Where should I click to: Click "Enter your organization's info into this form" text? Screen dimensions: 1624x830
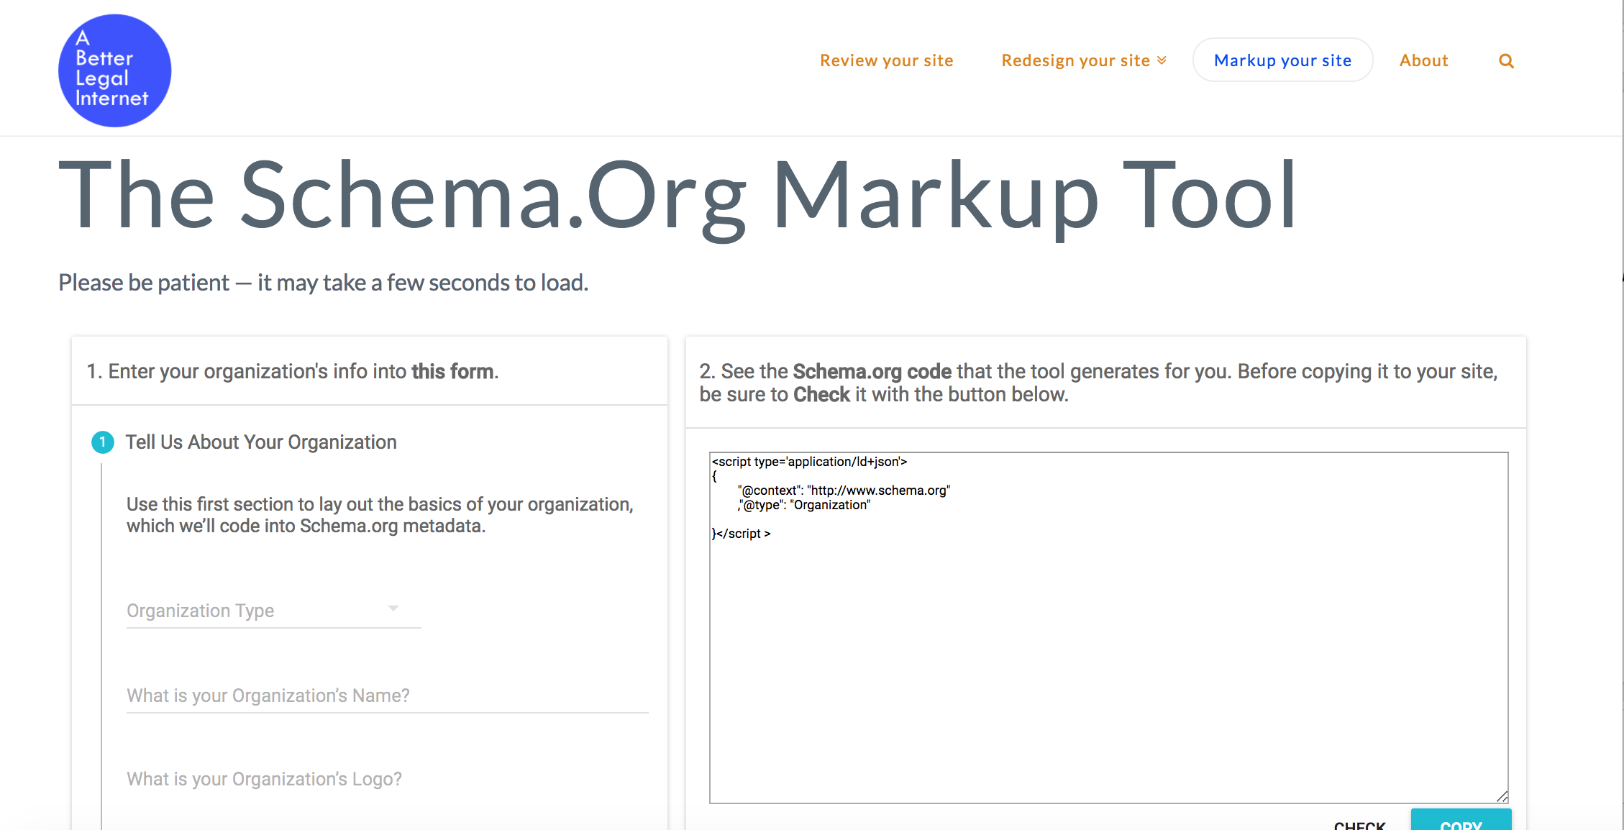tap(293, 371)
